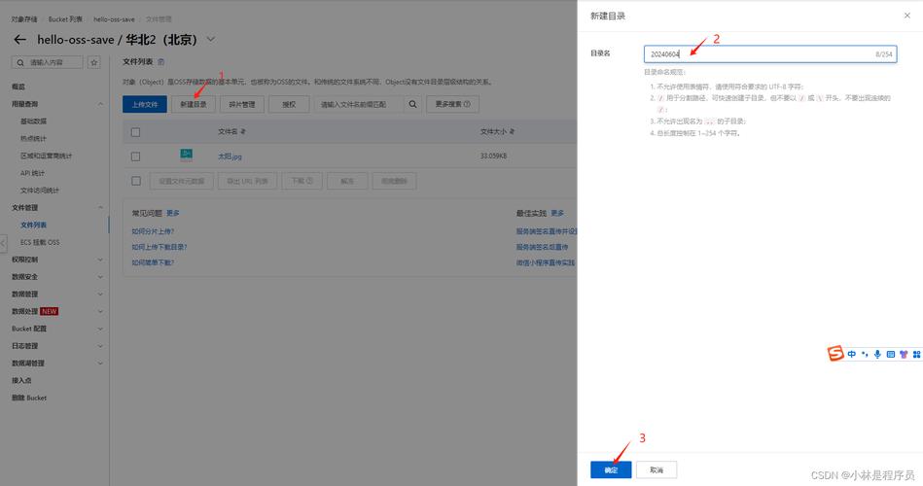This screenshot has height=486, width=923.
Task: Open 概览 in the sidebar
Action: (x=18, y=87)
